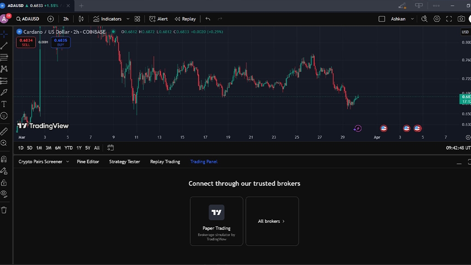Viewport: 471px width, 265px height.
Task: Open chart settings gear
Action: [x=437, y=19]
